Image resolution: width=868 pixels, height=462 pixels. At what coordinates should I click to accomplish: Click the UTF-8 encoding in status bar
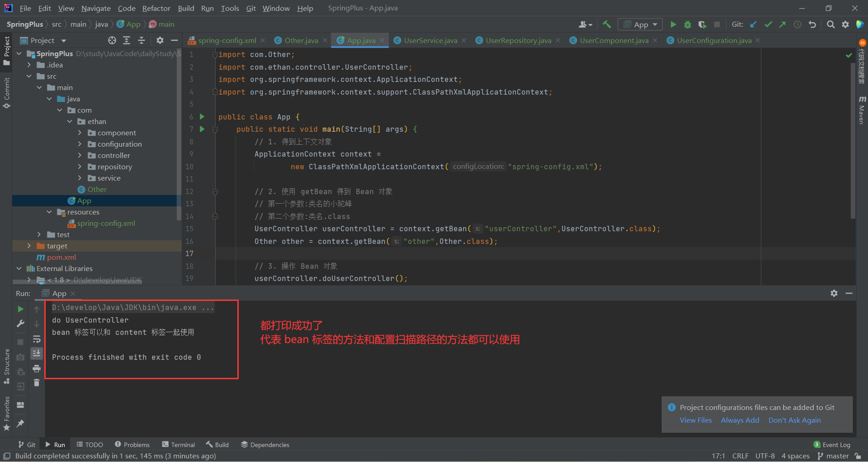[765, 456]
